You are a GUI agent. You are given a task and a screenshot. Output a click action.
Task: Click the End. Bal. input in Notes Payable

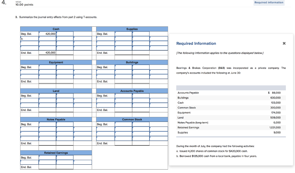pyautogui.click(x=47, y=143)
